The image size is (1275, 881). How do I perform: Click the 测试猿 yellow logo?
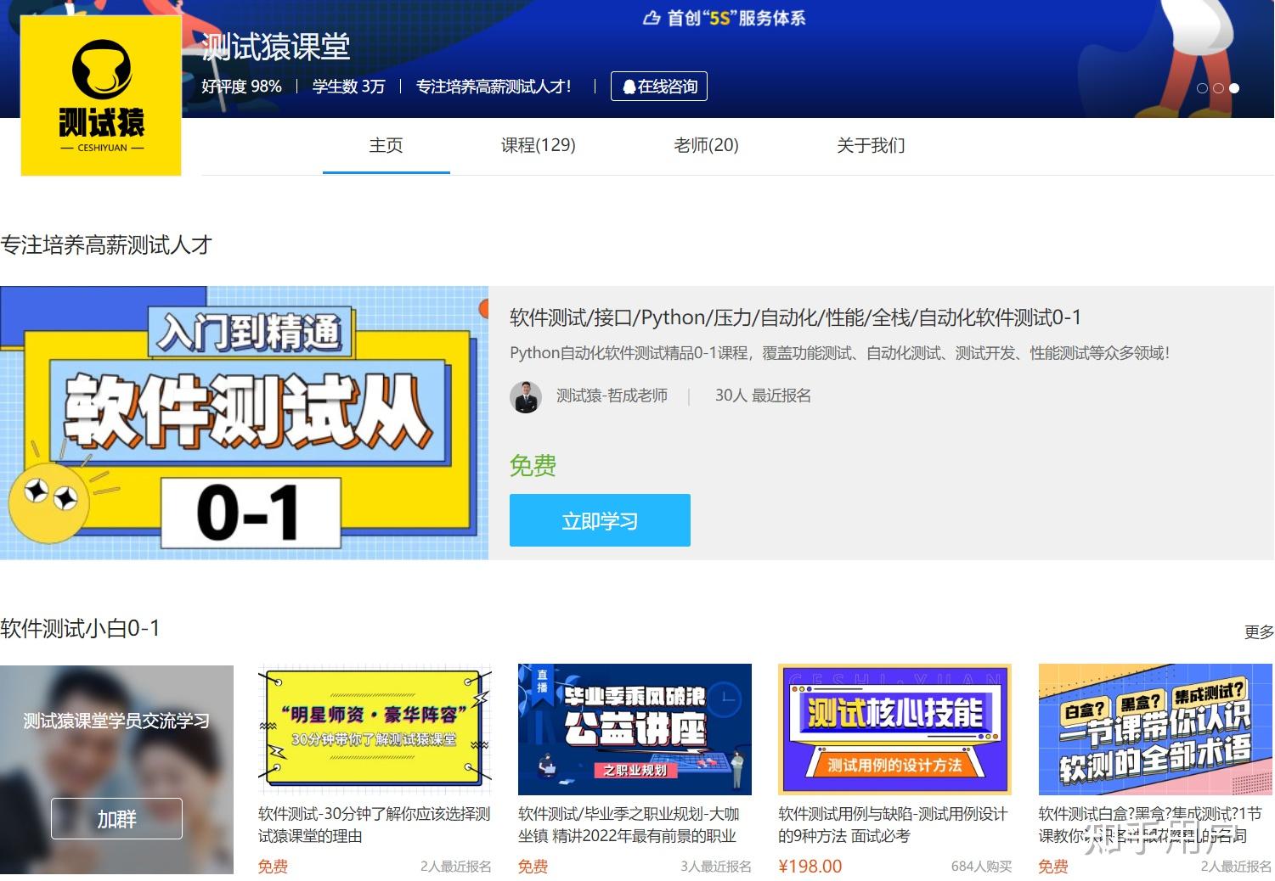point(101,95)
